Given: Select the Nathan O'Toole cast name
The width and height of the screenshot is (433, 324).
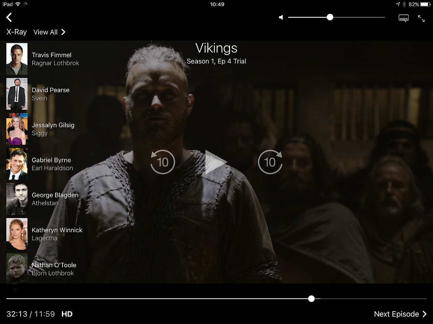Looking at the screenshot, I should 54,265.
